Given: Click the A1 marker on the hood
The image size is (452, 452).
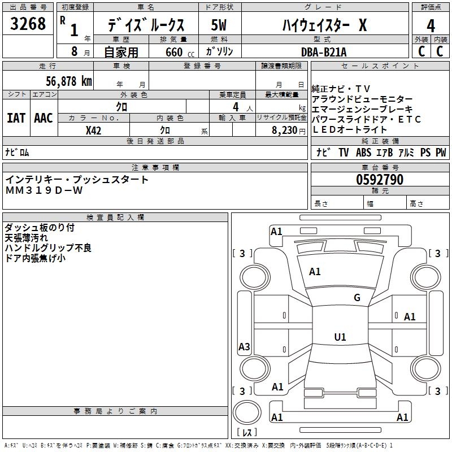Looking at the screenshot, I should tap(315, 272).
